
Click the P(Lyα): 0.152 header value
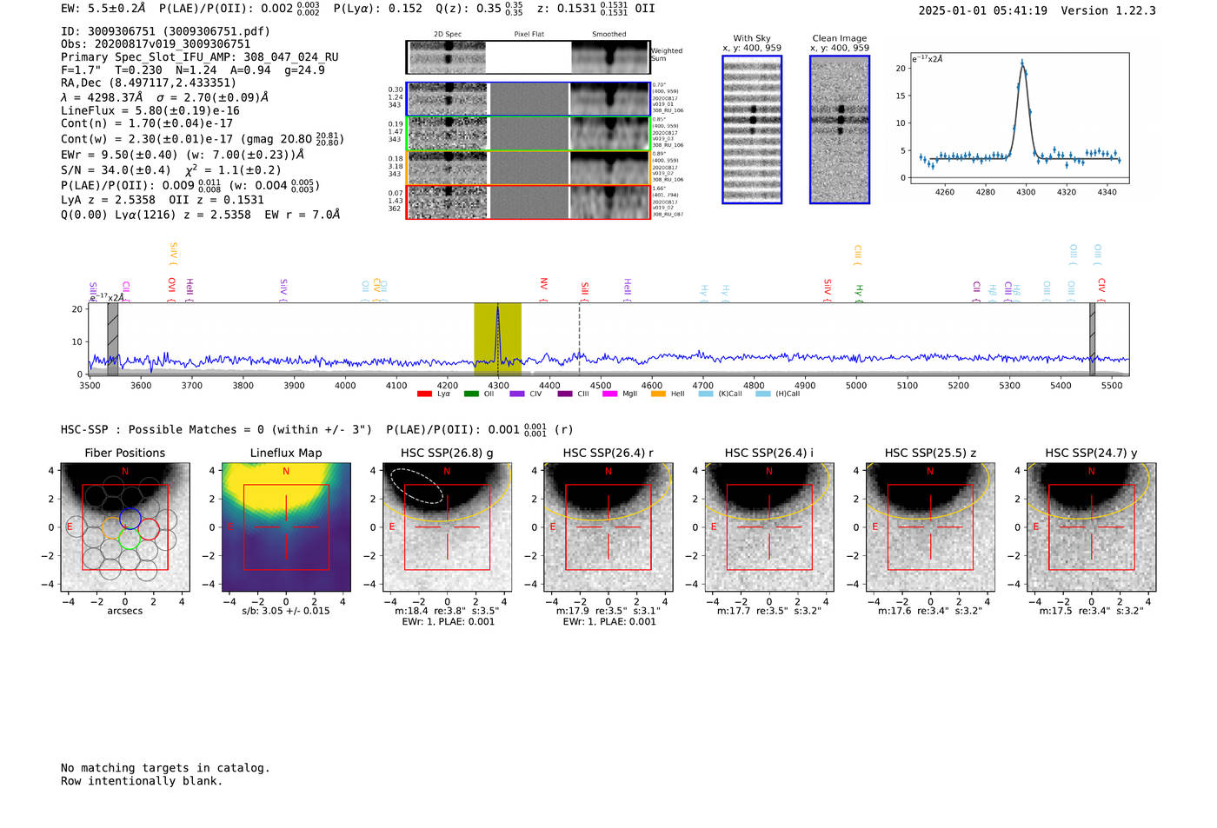(x=378, y=9)
